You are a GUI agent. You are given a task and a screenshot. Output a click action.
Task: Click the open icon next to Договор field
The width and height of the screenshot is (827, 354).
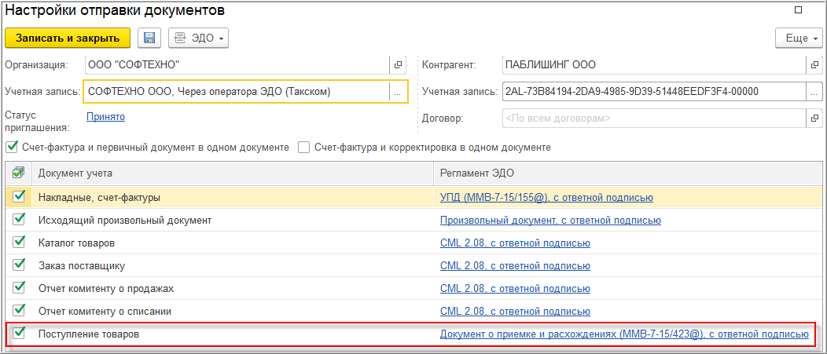pyautogui.click(x=814, y=119)
